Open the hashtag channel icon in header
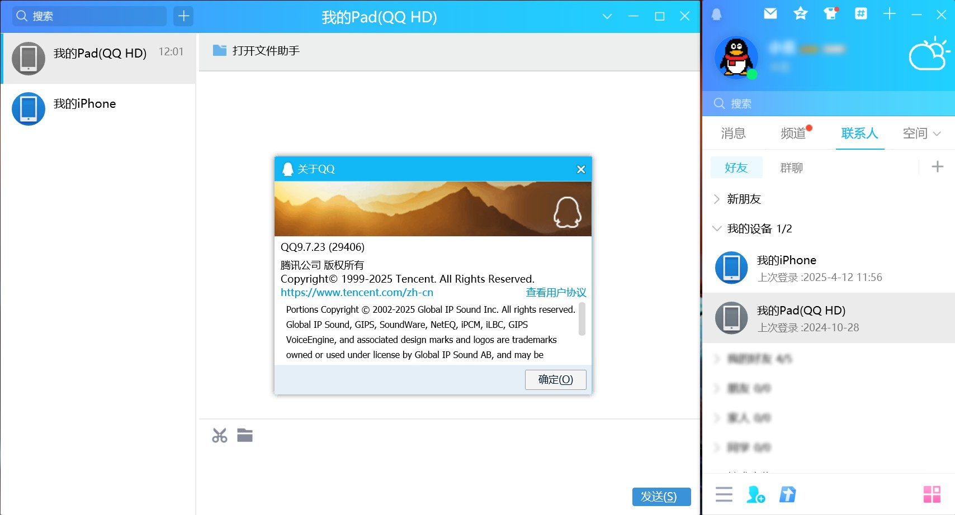 pyautogui.click(x=861, y=13)
